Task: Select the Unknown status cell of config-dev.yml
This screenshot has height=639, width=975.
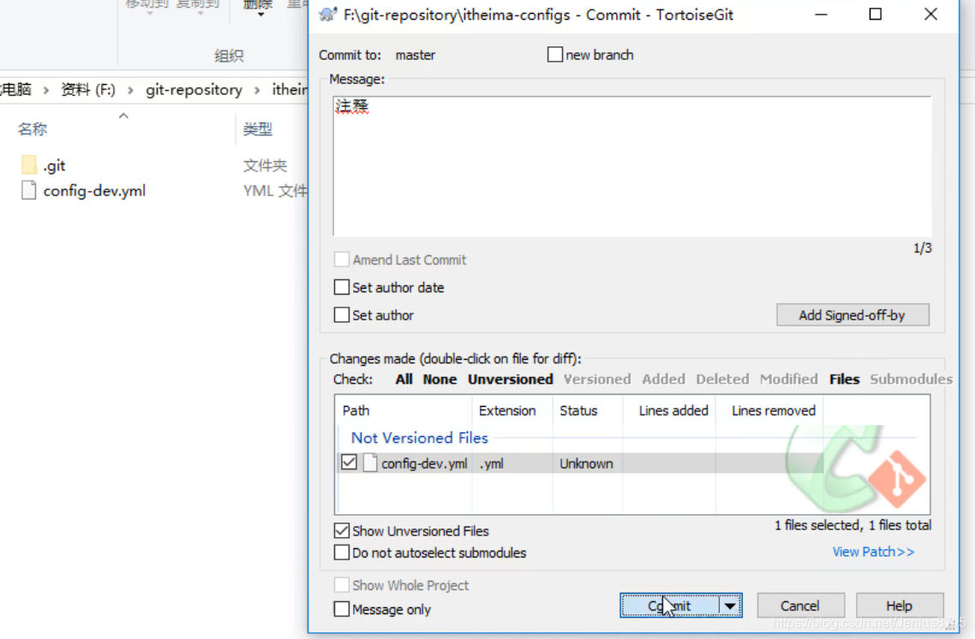Action: pyautogui.click(x=586, y=463)
